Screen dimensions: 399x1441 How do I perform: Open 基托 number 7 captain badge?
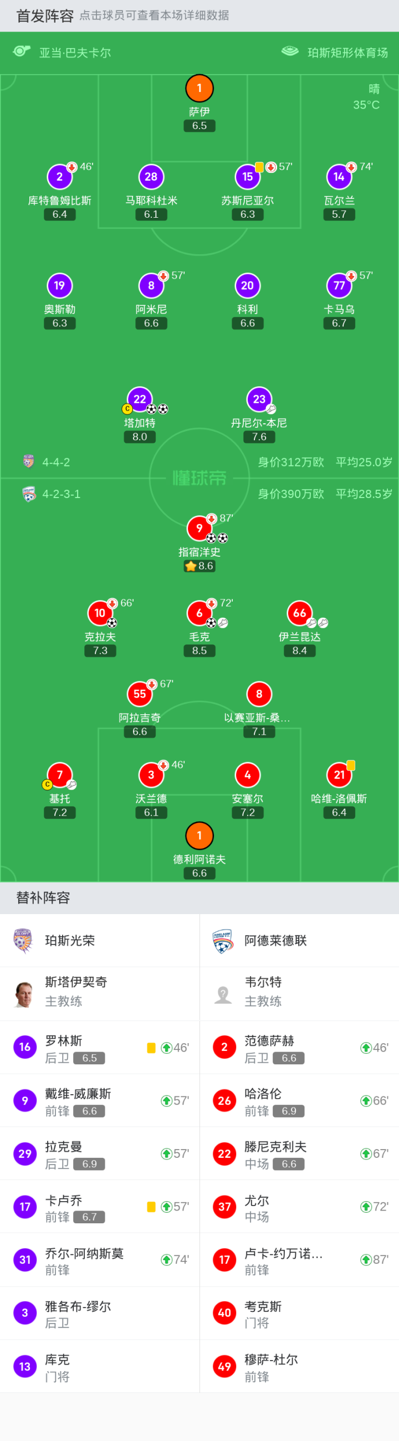[x=59, y=775]
